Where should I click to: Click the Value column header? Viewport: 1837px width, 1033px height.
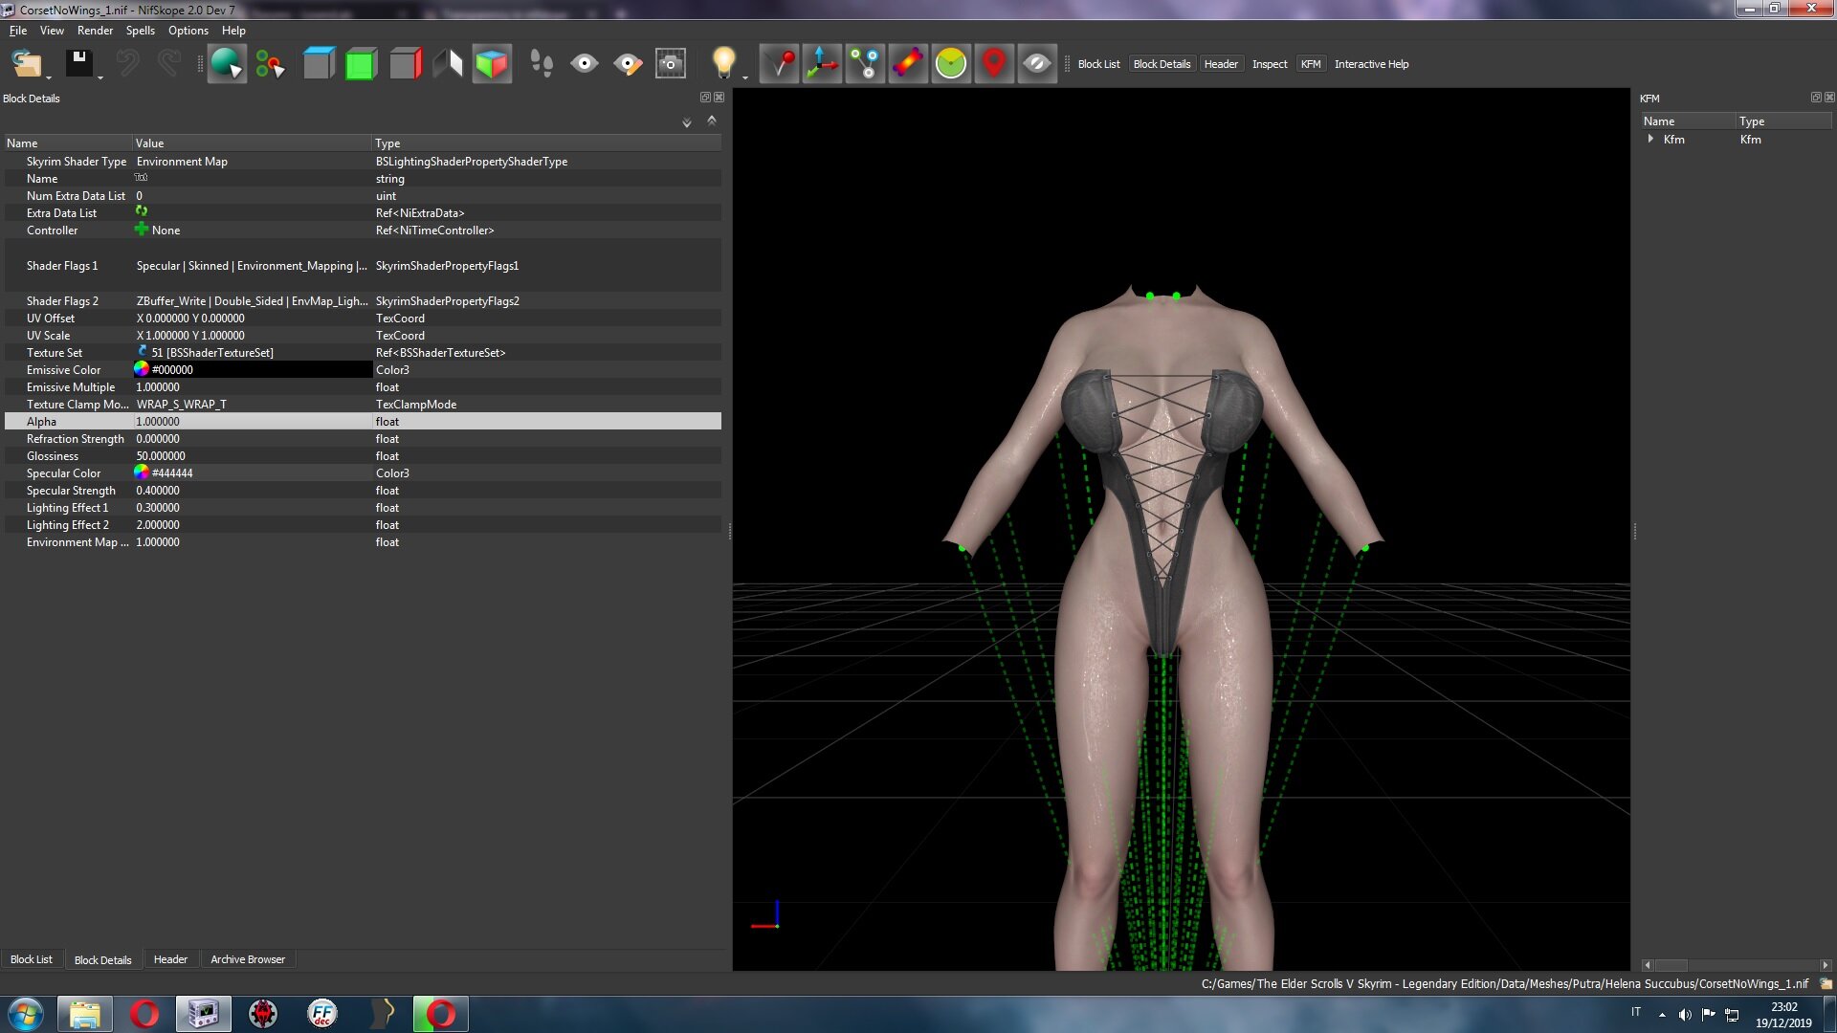click(x=252, y=143)
